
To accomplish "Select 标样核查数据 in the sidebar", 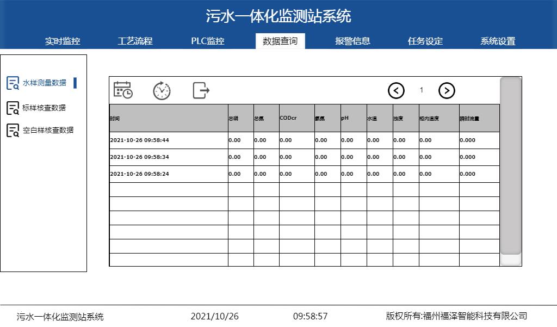I will 44,108.
